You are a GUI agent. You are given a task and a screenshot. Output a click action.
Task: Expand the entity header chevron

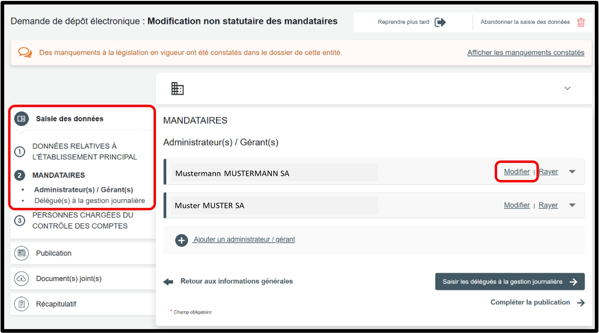[567, 88]
